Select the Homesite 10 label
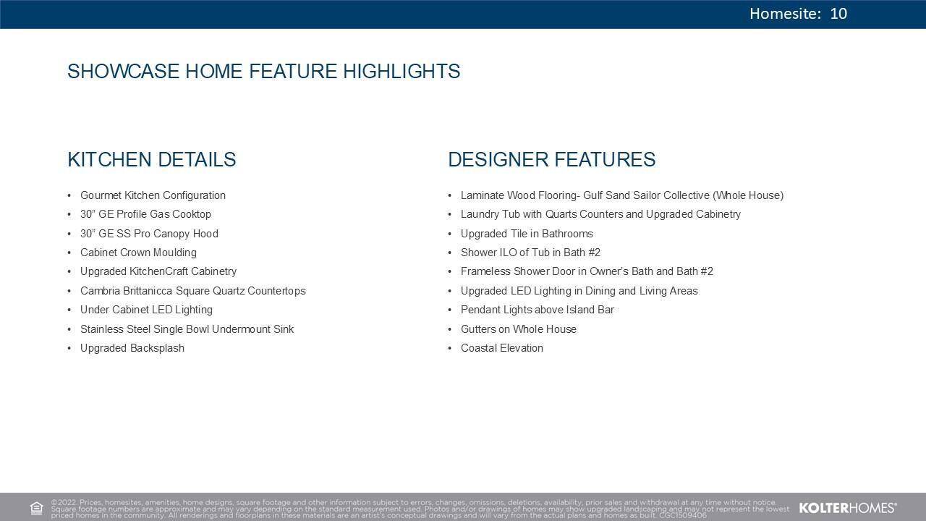This screenshot has height=521, width=926. 798,14
